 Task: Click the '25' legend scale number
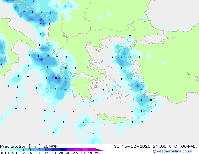[61, 153]
